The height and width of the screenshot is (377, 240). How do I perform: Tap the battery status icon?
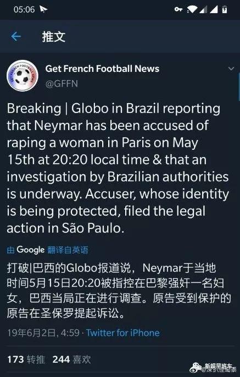click(x=225, y=9)
